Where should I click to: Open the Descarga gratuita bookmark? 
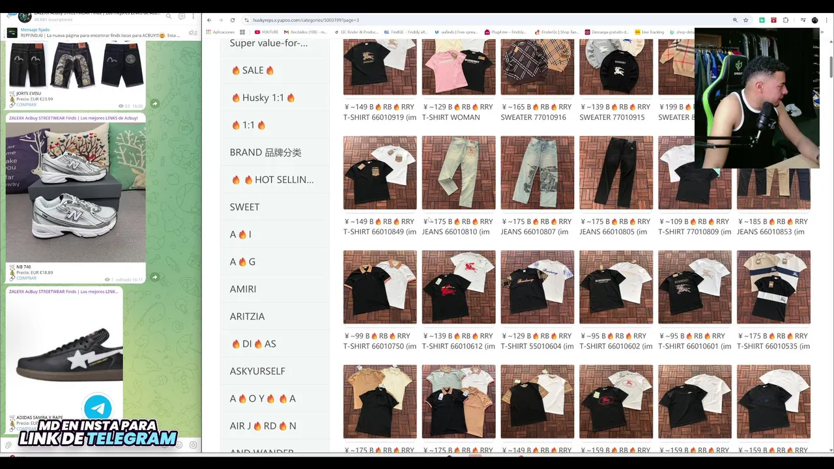tap(607, 32)
